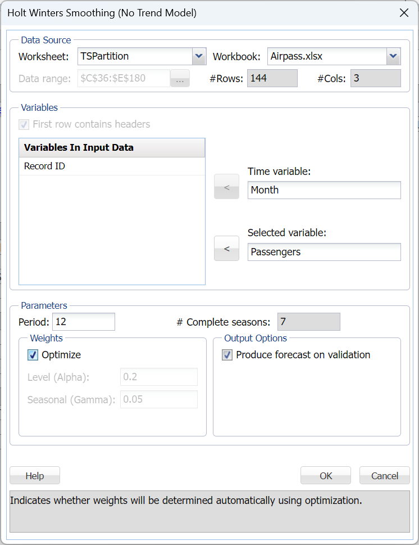Click the Seasonal Gamma input field

pos(158,399)
